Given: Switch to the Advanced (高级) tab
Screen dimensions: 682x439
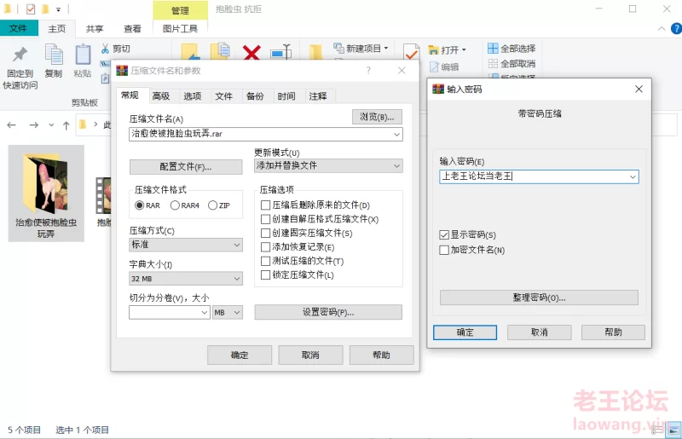Looking at the screenshot, I should pos(160,96).
